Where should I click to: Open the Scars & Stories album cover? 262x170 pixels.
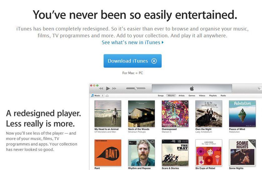[175, 153]
